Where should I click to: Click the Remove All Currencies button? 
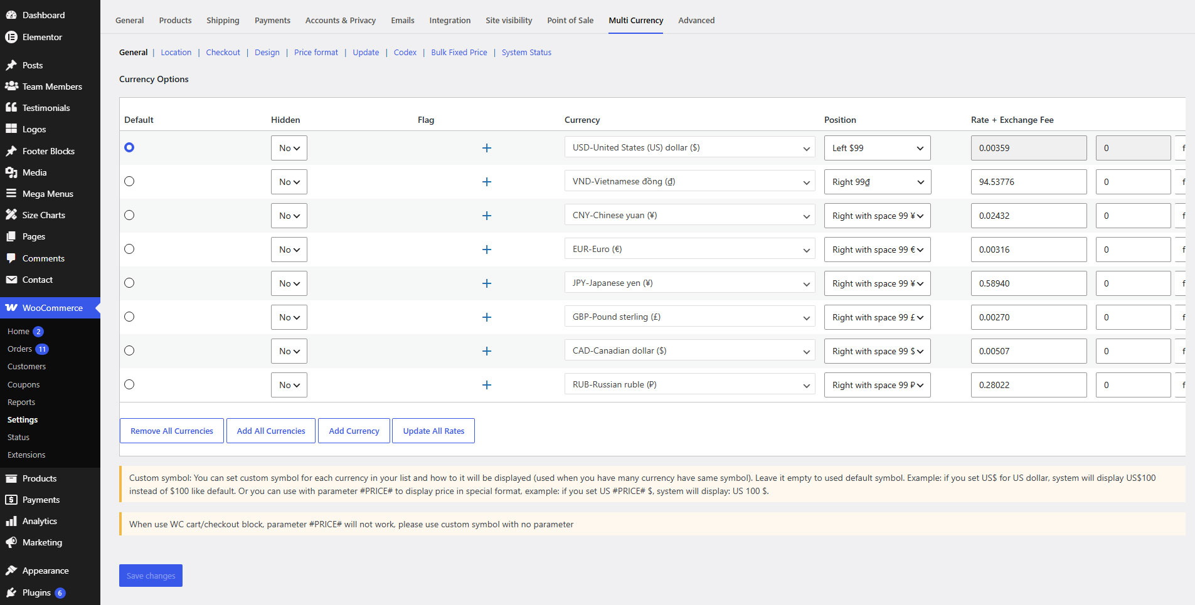point(172,431)
